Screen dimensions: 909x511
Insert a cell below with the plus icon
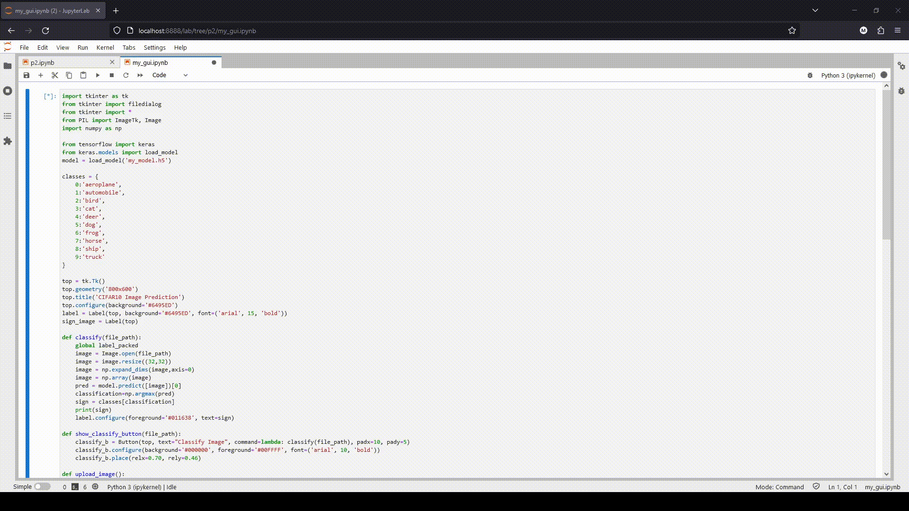[x=41, y=75]
